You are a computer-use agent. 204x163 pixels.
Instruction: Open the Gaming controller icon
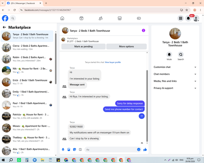coord(139,18)
